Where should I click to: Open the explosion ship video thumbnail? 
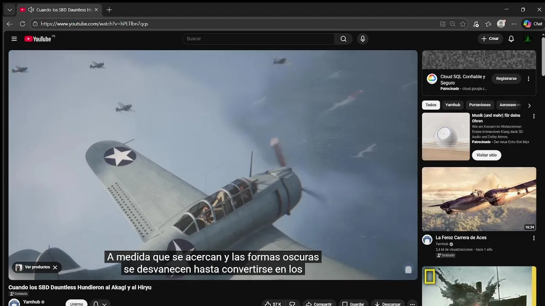[x=479, y=286]
